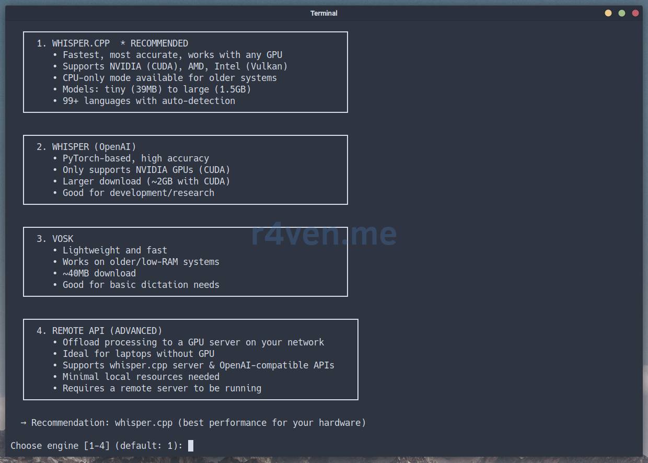This screenshot has width=648, height=463.
Task: Click the 'Recommendation: whisper.cpp' line
Action: pos(193,423)
